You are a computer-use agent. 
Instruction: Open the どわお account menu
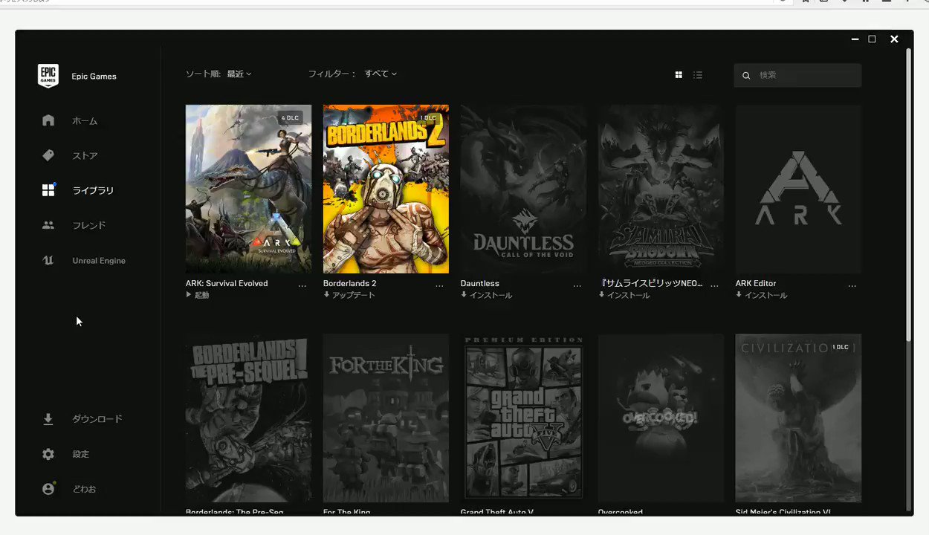pos(85,489)
